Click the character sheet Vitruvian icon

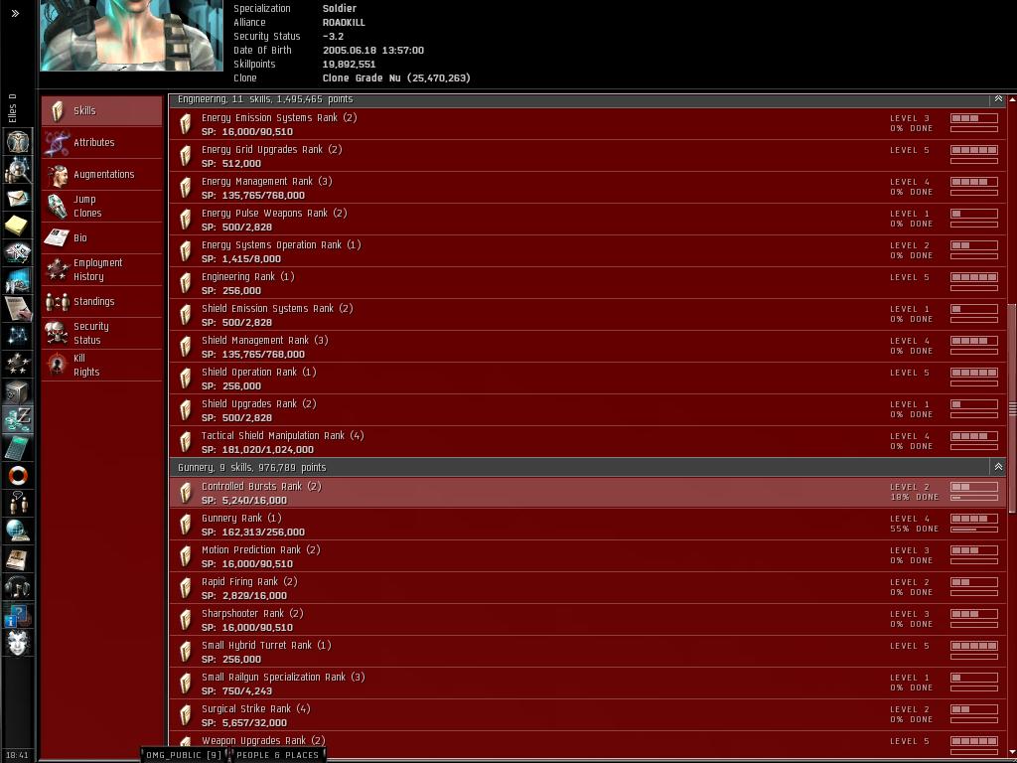click(x=18, y=141)
